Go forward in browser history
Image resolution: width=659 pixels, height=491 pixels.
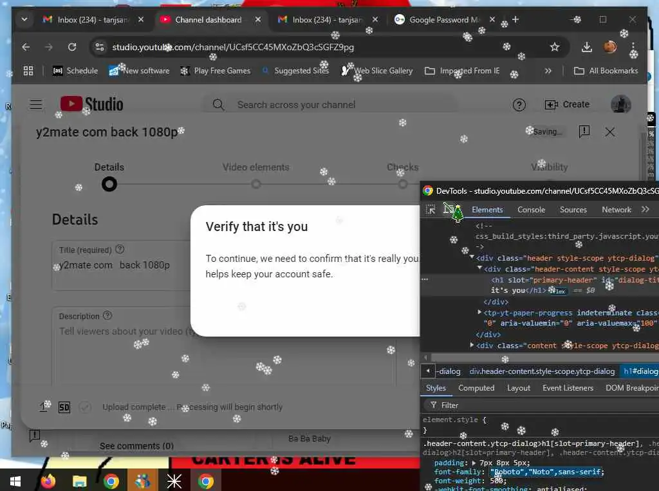point(49,47)
